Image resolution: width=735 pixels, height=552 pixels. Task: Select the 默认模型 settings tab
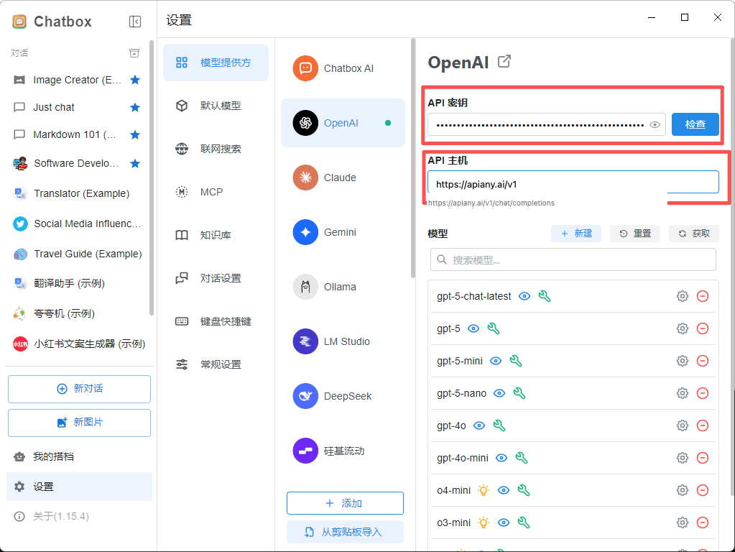click(x=216, y=106)
